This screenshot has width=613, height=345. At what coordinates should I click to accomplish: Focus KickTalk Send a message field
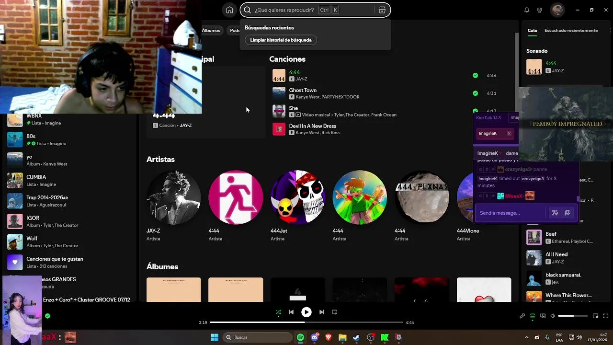pyautogui.click(x=510, y=213)
